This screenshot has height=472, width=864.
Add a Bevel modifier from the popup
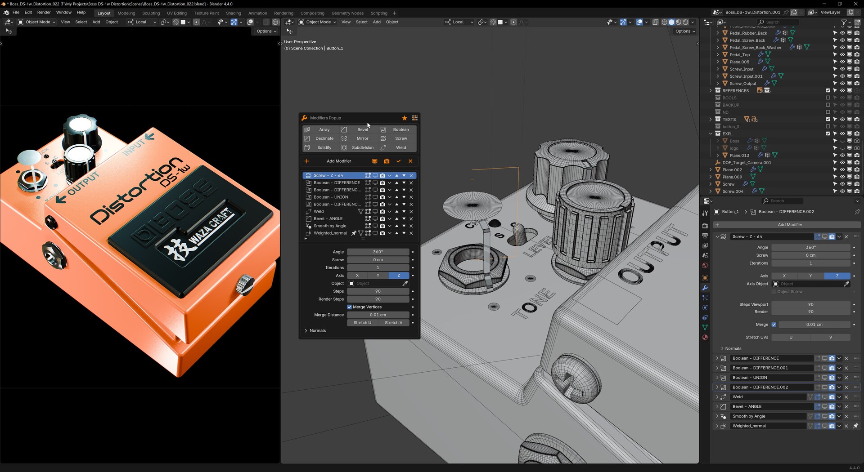[359, 129]
